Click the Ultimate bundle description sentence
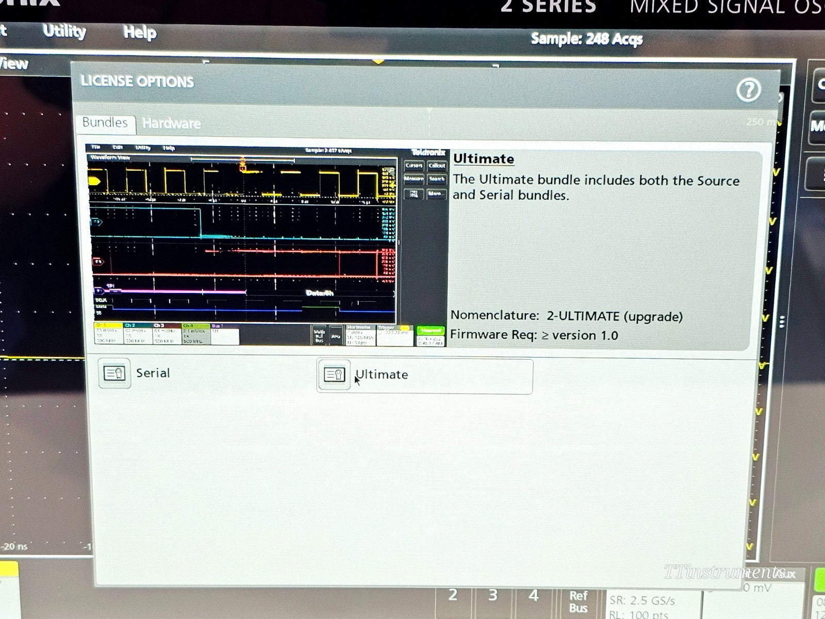 pyautogui.click(x=596, y=187)
